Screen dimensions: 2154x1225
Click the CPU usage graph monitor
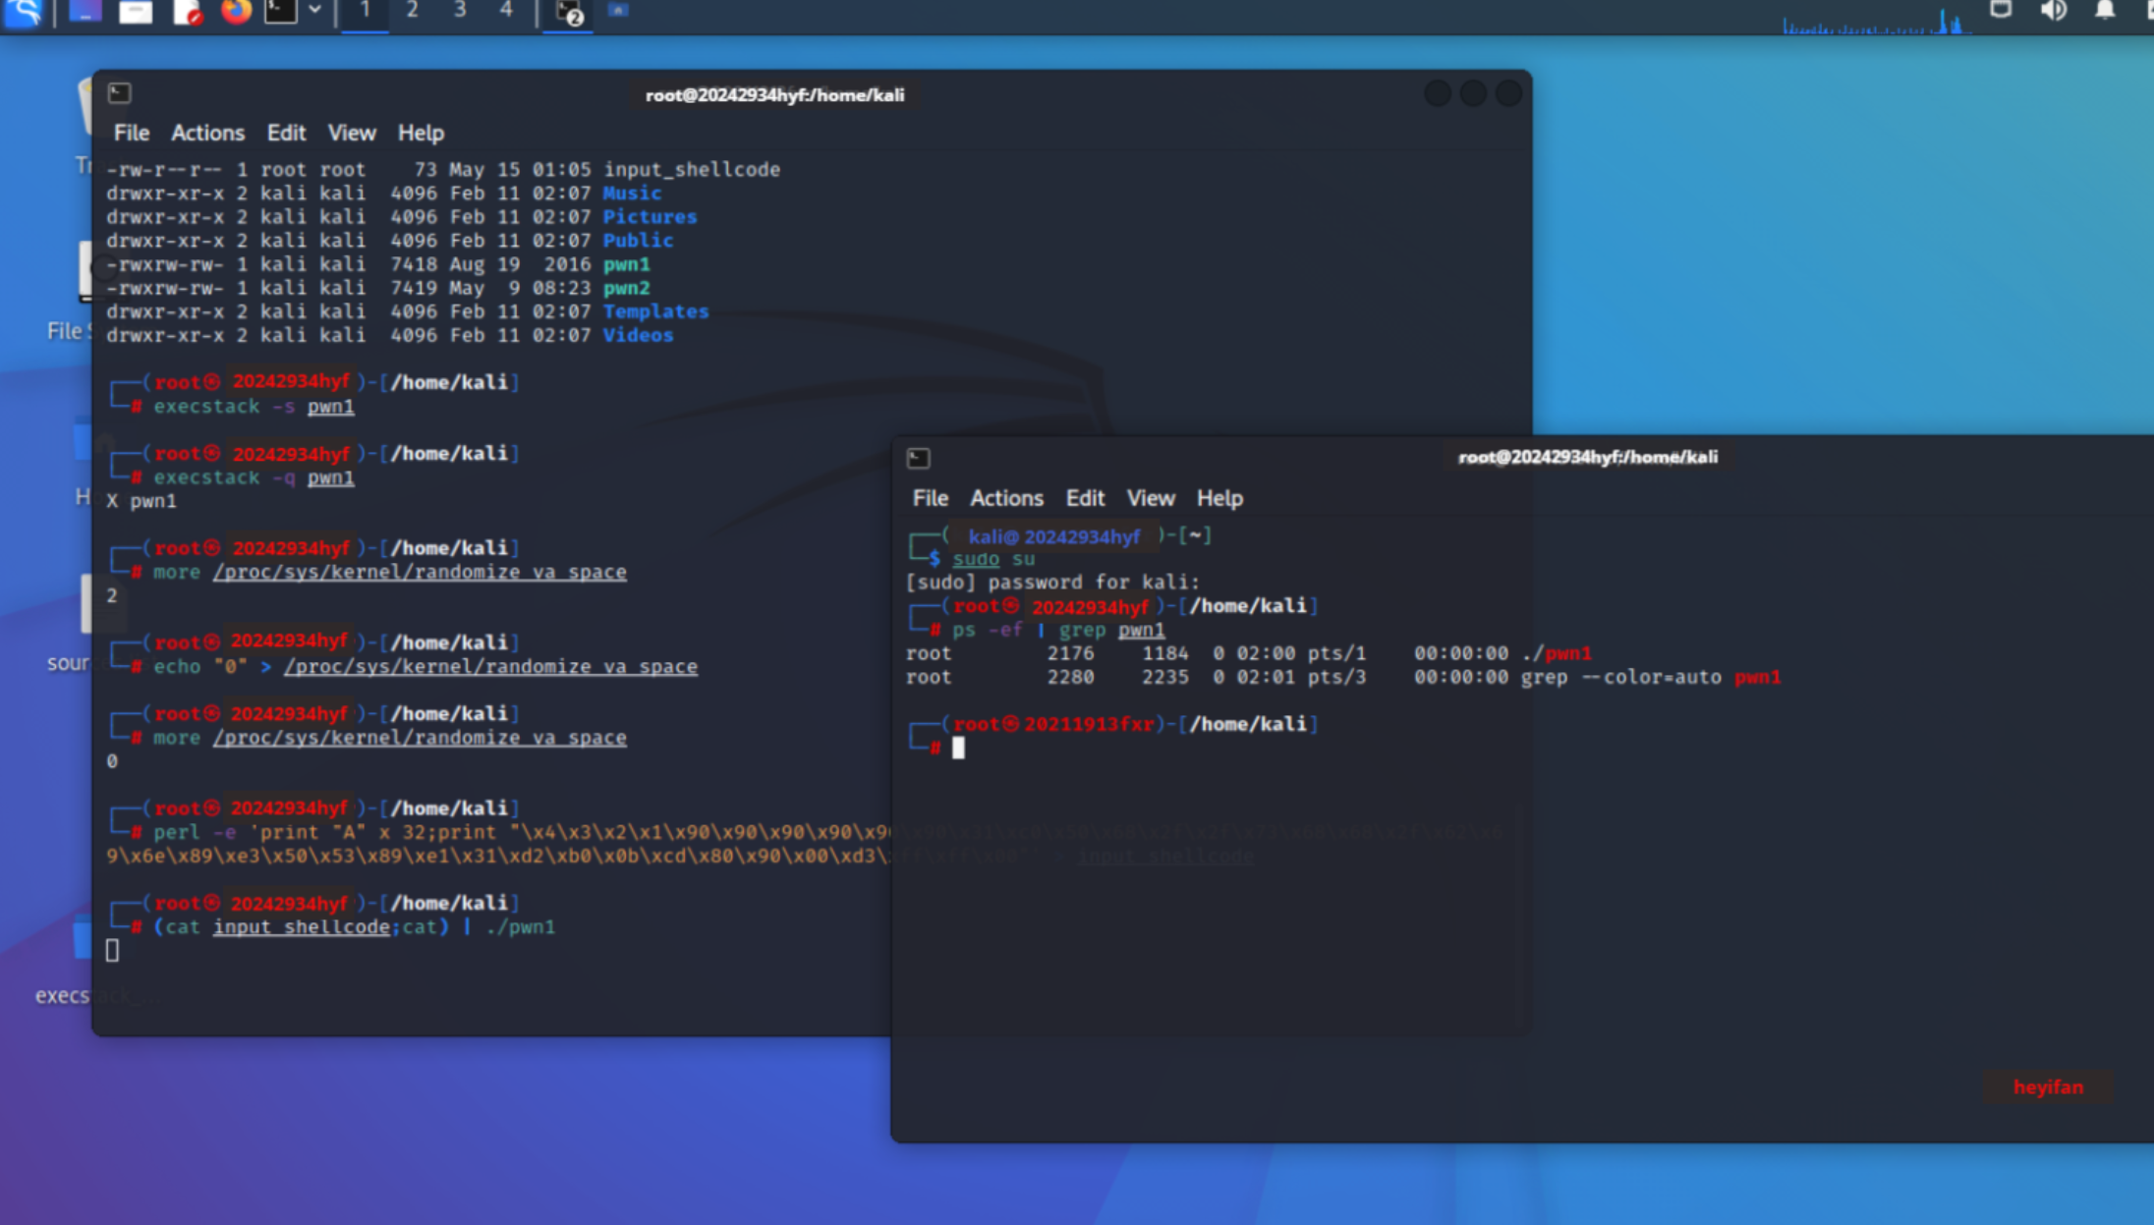tap(1875, 20)
